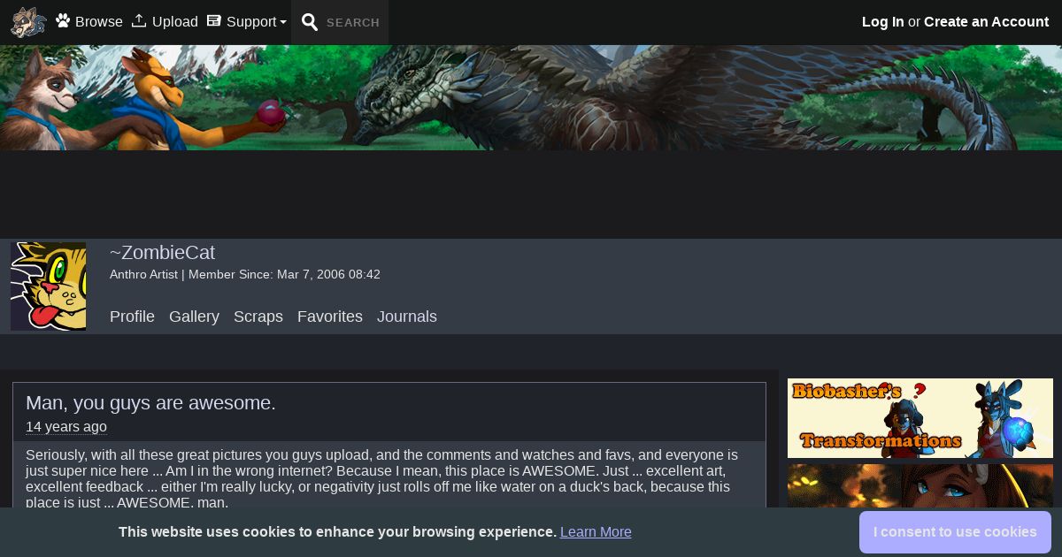This screenshot has height=557, width=1062.
Task: Open the ZombieCat avatar image
Action: click(48, 286)
